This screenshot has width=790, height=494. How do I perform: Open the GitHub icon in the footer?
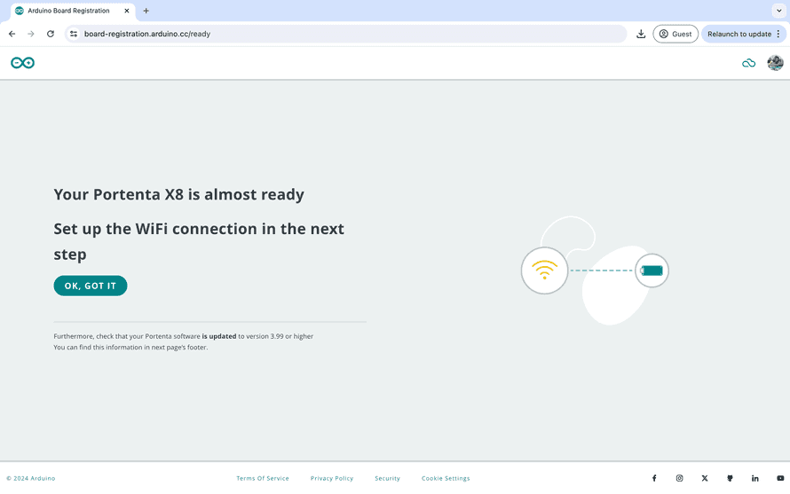[x=730, y=478]
